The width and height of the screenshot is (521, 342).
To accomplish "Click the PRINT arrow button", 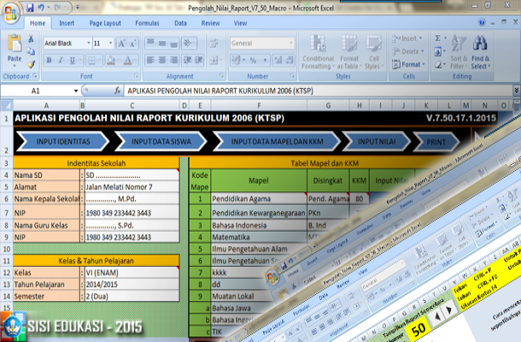I will pos(436,142).
